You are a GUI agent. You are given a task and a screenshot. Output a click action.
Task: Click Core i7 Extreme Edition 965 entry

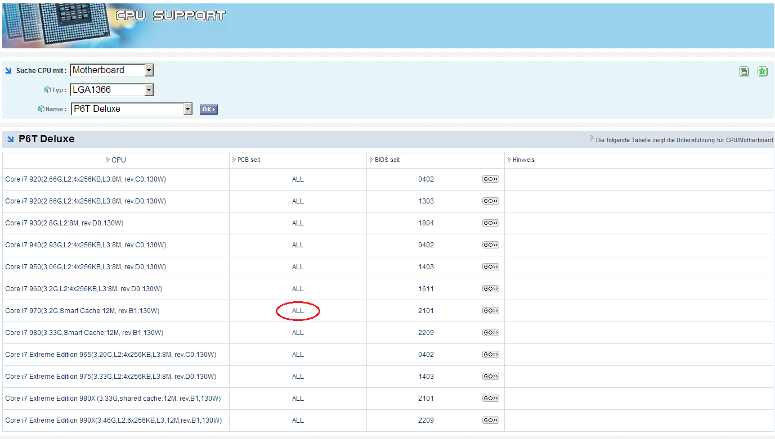(x=111, y=355)
